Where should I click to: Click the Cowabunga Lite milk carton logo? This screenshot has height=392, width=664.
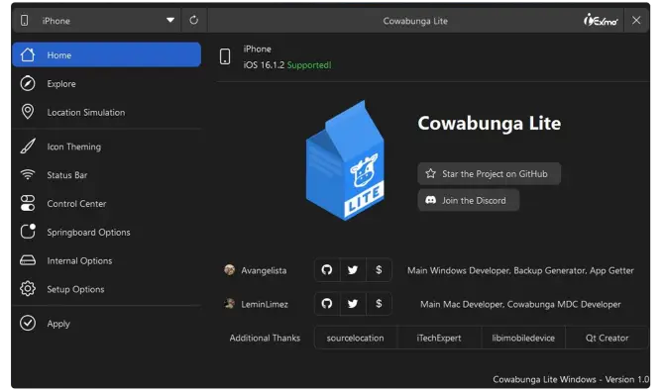tap(345, 160)
